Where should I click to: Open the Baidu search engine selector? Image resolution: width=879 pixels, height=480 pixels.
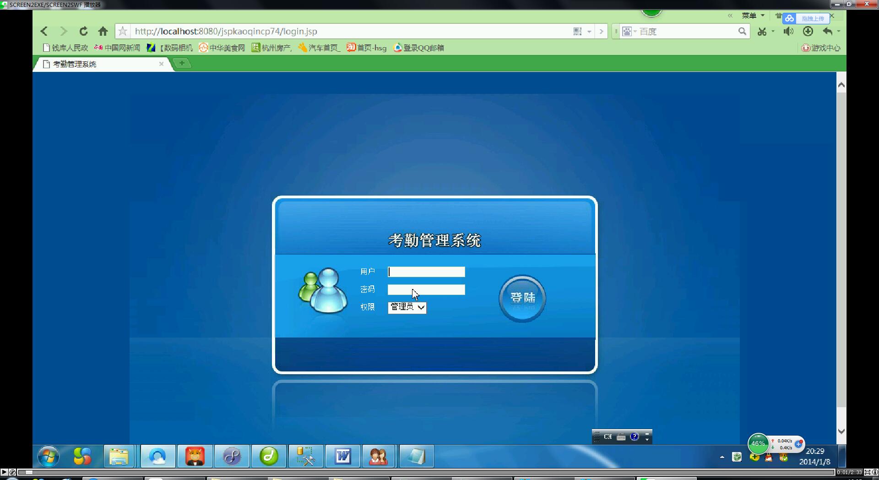point(629,31)
